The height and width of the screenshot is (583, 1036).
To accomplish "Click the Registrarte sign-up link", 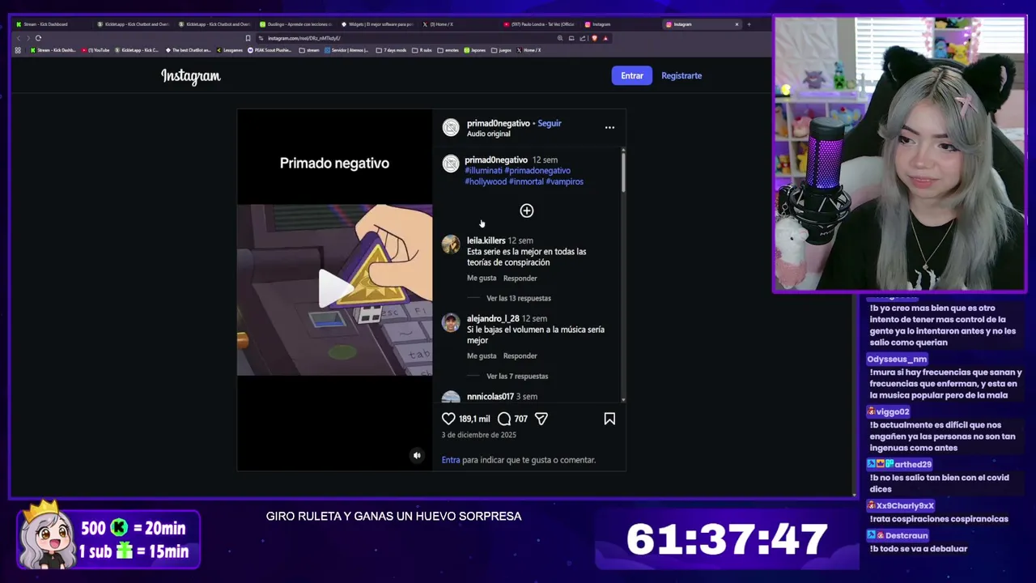I will pos(681,75).
